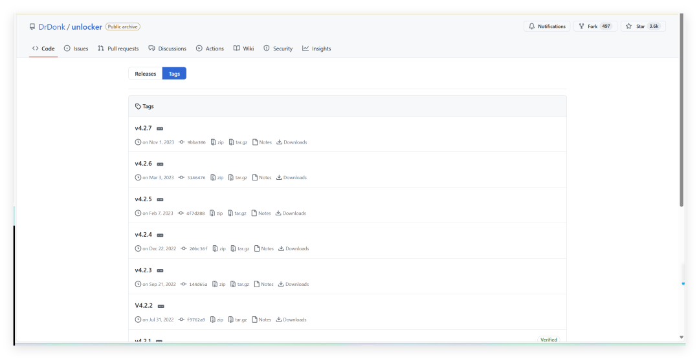The image size is (699, 359).
Task: Expand V4.2.2 tag message ellipsis
Action: click(161, 307)
